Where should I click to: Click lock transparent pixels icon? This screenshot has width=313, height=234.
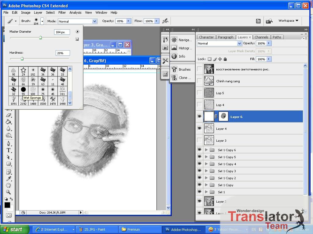click(209, 59)
